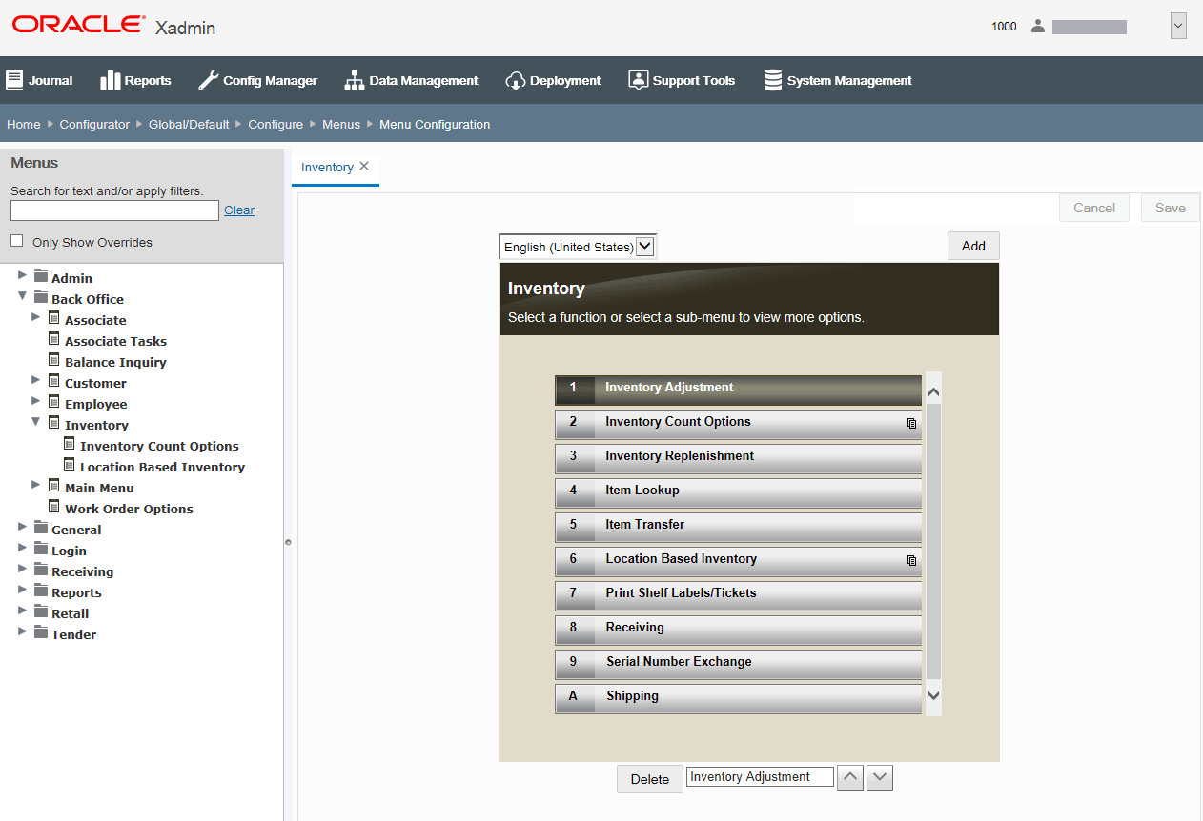Click the Delete button
The image size is (1203, 821).
[650, 779]
